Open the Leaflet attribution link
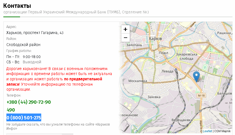 tap(207, 131)
